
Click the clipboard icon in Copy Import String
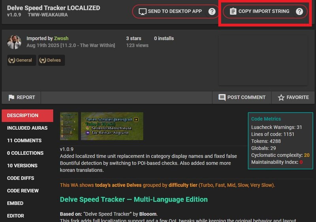(x=233, y=11)
